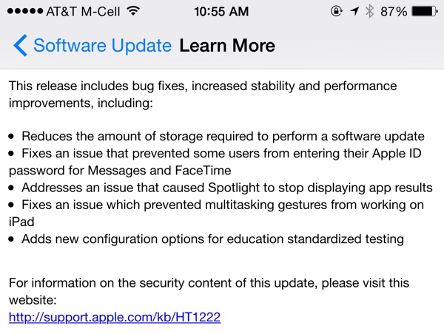Open the support.apple.com HT1222 link

[x=115, y=318]
